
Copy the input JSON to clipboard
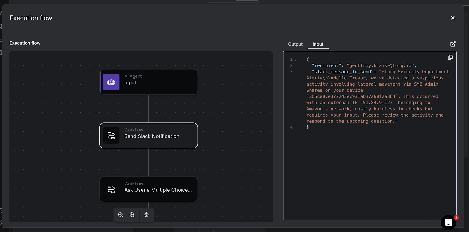point(450,58)
